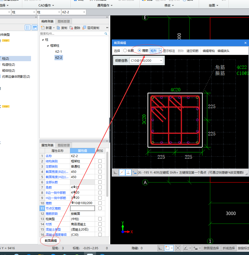Close the property list panel

click(107, 141)
